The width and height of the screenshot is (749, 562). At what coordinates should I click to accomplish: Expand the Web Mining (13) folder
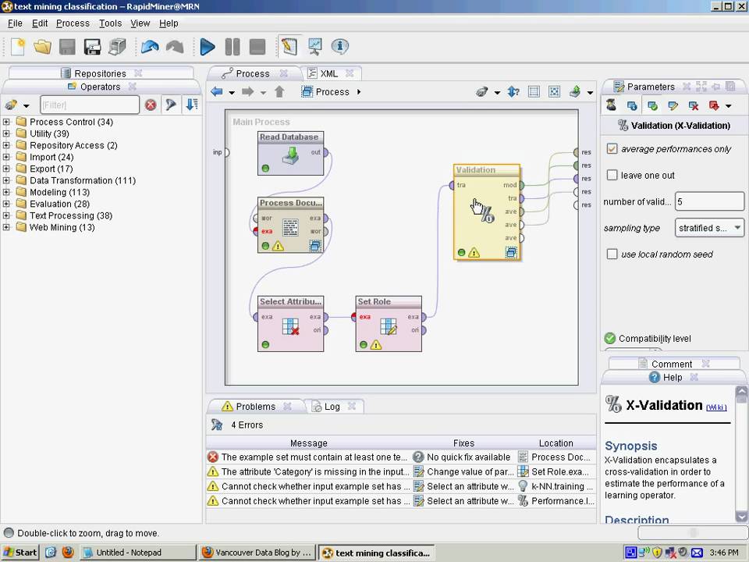coord(6,227)
